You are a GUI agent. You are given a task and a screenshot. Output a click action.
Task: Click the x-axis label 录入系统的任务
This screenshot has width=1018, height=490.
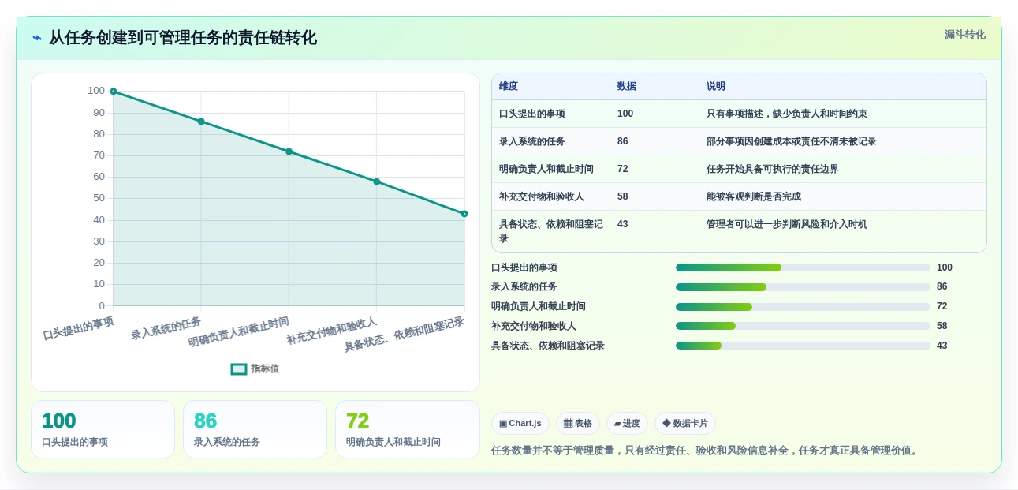(x=166, y=328)
